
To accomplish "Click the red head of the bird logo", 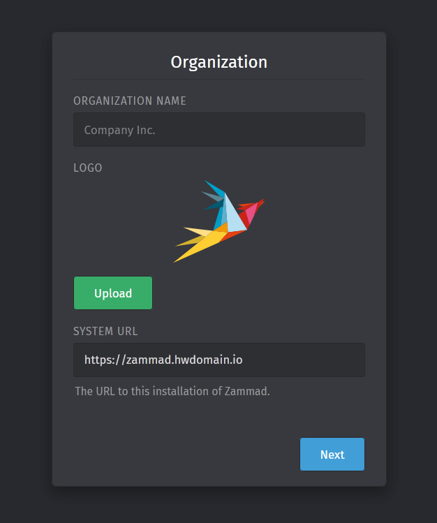I will [x=257, y=205].
